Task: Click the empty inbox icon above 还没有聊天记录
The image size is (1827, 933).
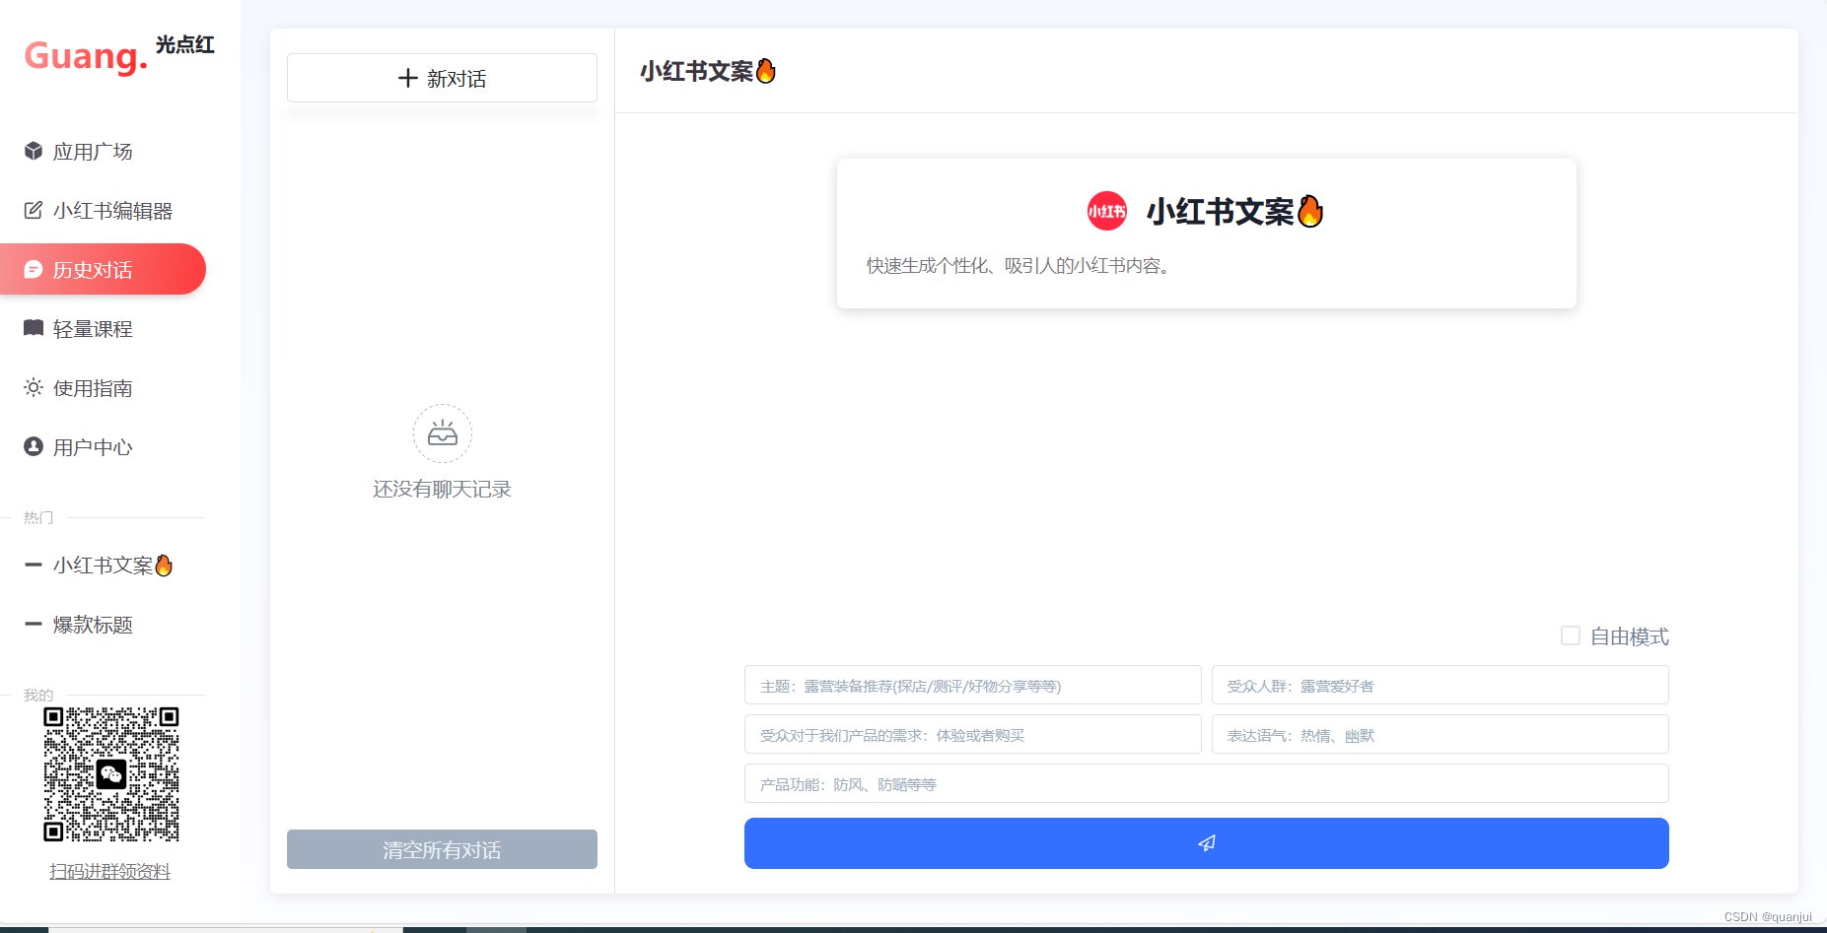Action: pyautogui.click(x=443, y=433)
